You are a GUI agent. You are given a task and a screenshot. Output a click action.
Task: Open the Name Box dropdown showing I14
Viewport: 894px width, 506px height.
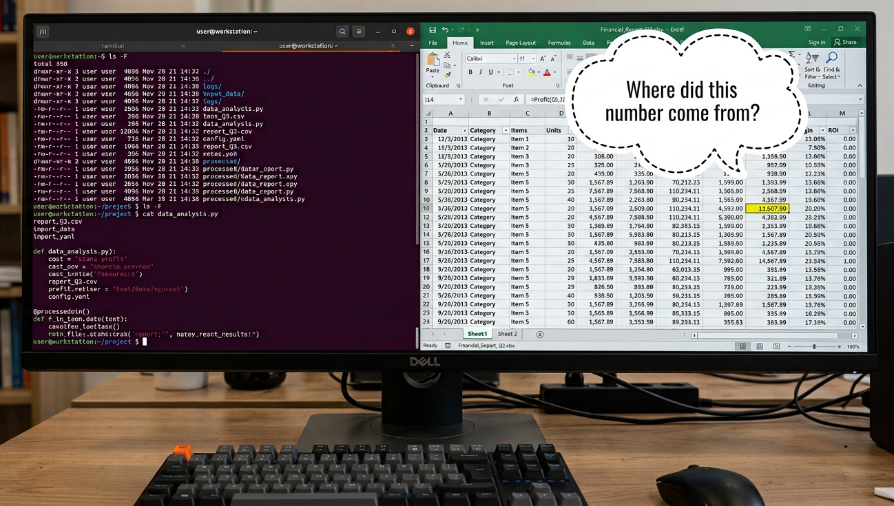coord(461,99)
